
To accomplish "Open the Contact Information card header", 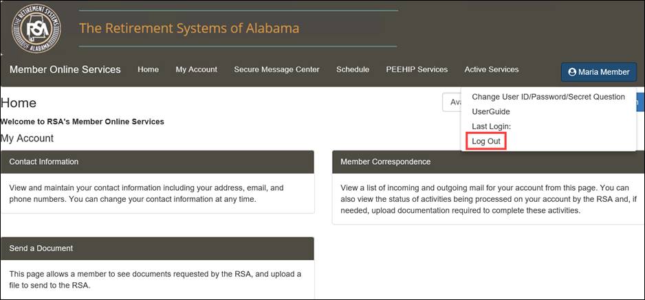I will click(x=157, y=162).
